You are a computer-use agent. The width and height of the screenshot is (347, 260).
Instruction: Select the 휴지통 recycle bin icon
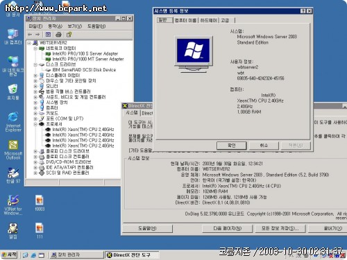[13, 92]
